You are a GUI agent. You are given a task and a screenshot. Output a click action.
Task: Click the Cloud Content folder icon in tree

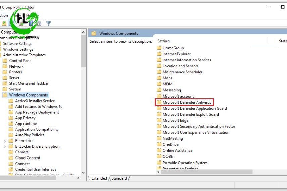tap(11, 158)
